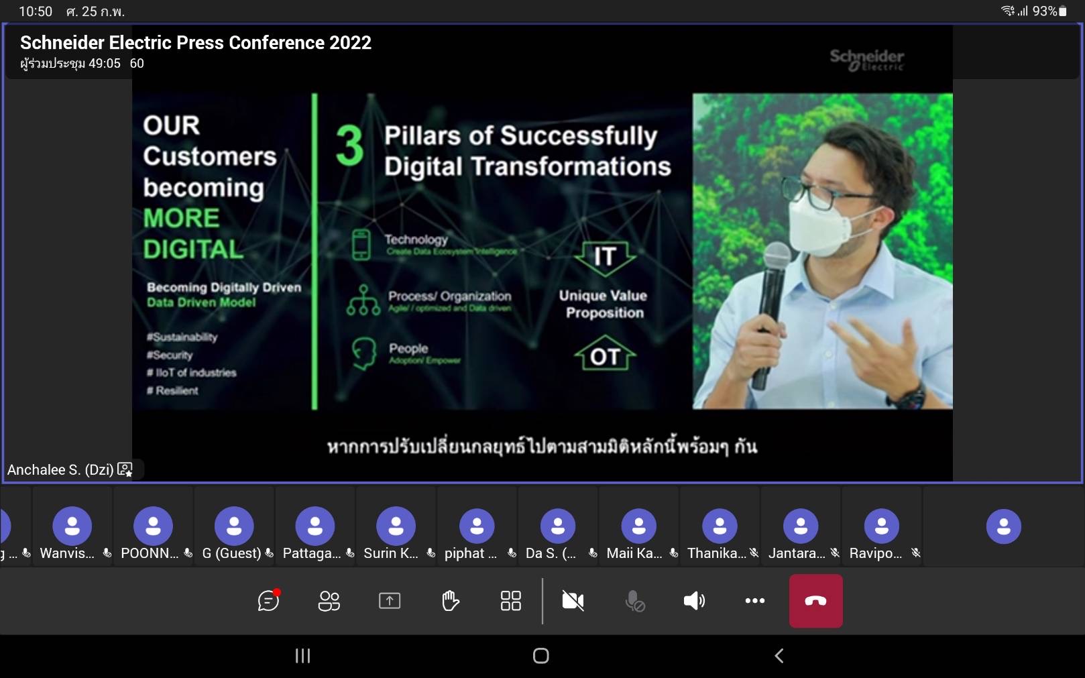Tap muted mic icon beside Thanika
The width and height of the screenshot is (1085, 678).
click(754, 553)
